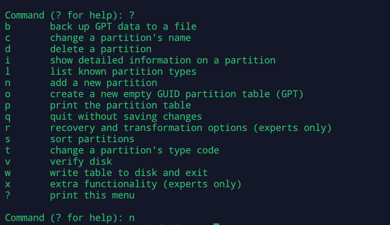Screen dimensions: 390x225
Task: Click 'show detailed information on a partition'
Action: pyautogui.click(x=162, y=60)
